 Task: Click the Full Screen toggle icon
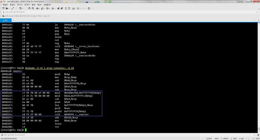(x=66, y=8)
